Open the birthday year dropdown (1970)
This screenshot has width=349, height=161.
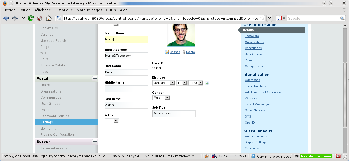tap(196, 83)
